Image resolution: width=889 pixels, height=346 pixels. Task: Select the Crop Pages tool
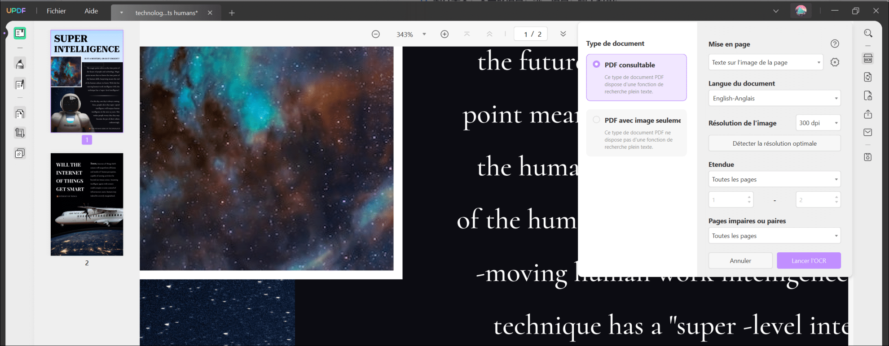pyautogui.click(x=20, y=133)
